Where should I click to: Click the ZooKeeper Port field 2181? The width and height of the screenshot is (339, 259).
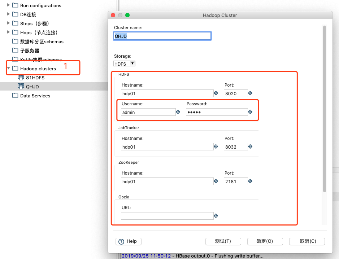pyautogui.click(x=236, y=181)
